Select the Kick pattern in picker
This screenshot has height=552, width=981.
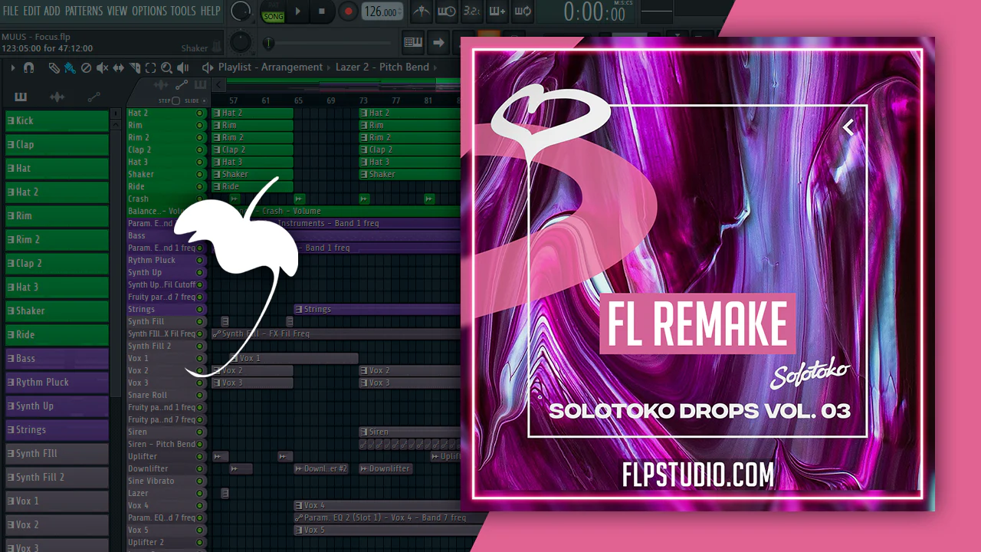57,121
